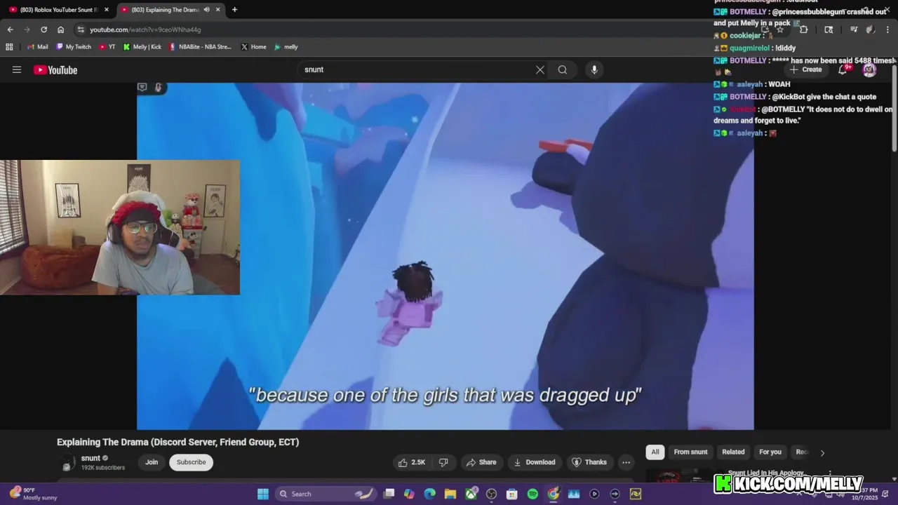Open the apps grid in bookmarks bar
This screenshot has width=898, height=505.
tap(9, 47)
